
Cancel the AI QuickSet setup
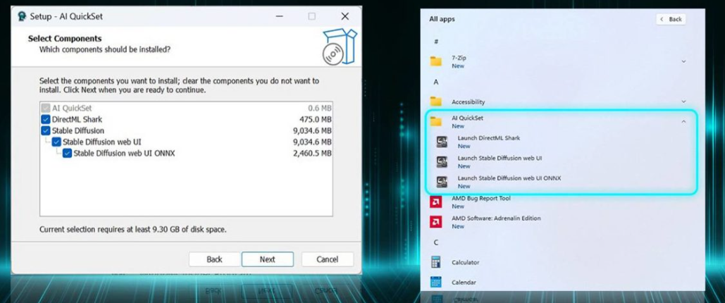(328, 259)
